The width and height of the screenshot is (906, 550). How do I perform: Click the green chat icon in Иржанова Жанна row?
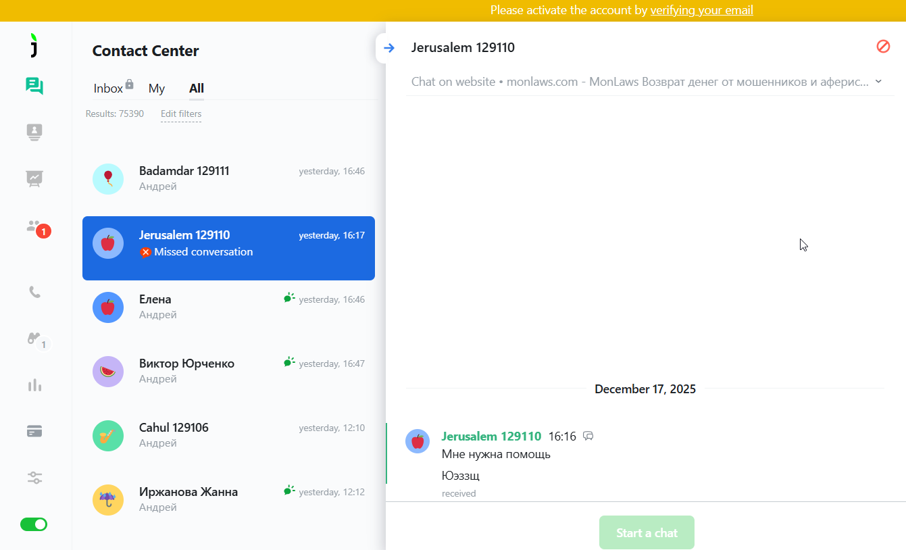point(289,490)
